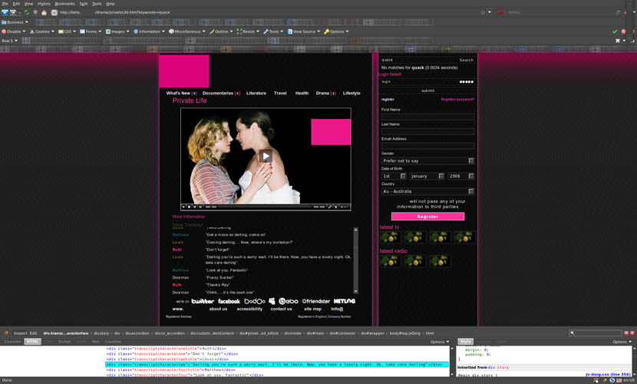Open the Information toolbar dropdown

tap(149, 31)
